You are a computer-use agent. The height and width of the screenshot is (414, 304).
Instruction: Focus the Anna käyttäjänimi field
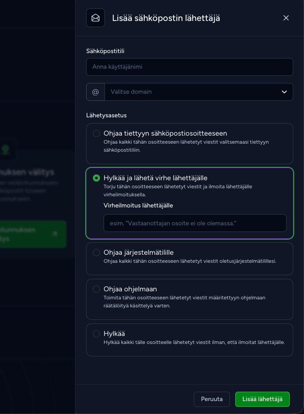(190, 67)
